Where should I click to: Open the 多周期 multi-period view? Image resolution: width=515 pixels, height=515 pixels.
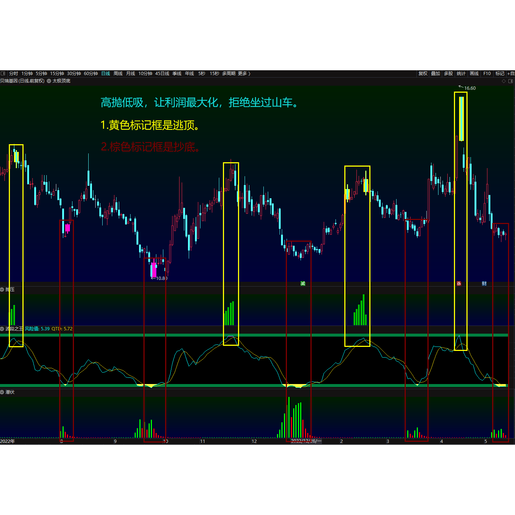click(229, 74)
